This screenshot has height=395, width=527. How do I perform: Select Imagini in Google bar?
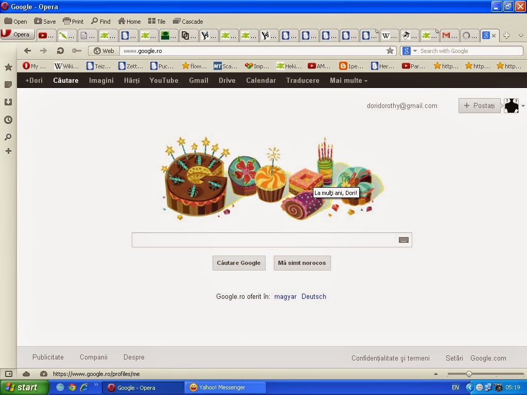pos(101,81)
